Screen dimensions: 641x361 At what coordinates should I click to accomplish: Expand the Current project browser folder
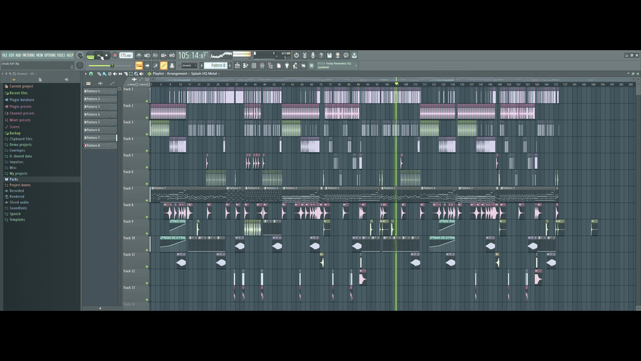(x=21, y=86)
